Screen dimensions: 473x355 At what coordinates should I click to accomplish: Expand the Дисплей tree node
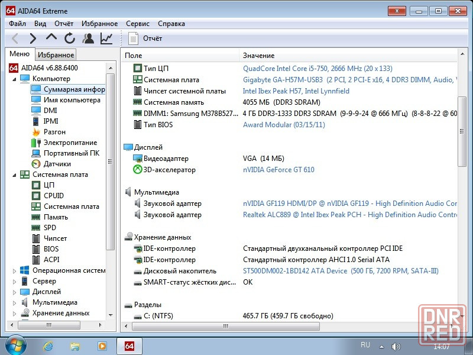[x=14, y=292]
